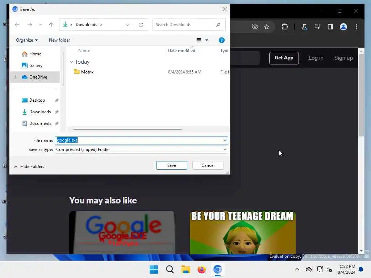The image size is (371, 278).
Task: Click the Cancel button
Action: pyautogui.click(x=208, y=165)
